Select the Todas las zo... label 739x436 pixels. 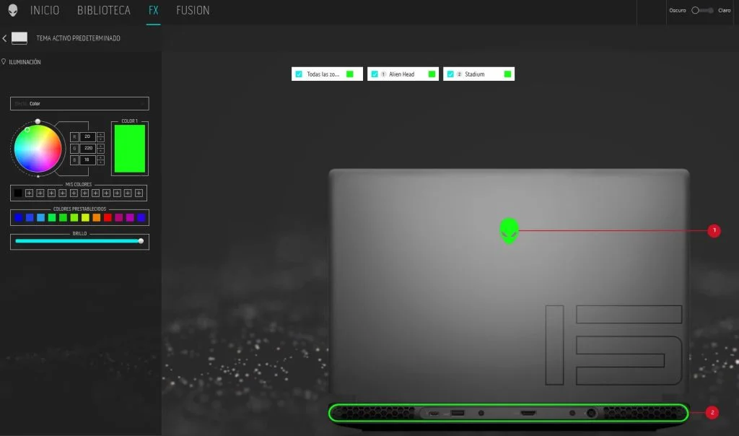(323, 74)
